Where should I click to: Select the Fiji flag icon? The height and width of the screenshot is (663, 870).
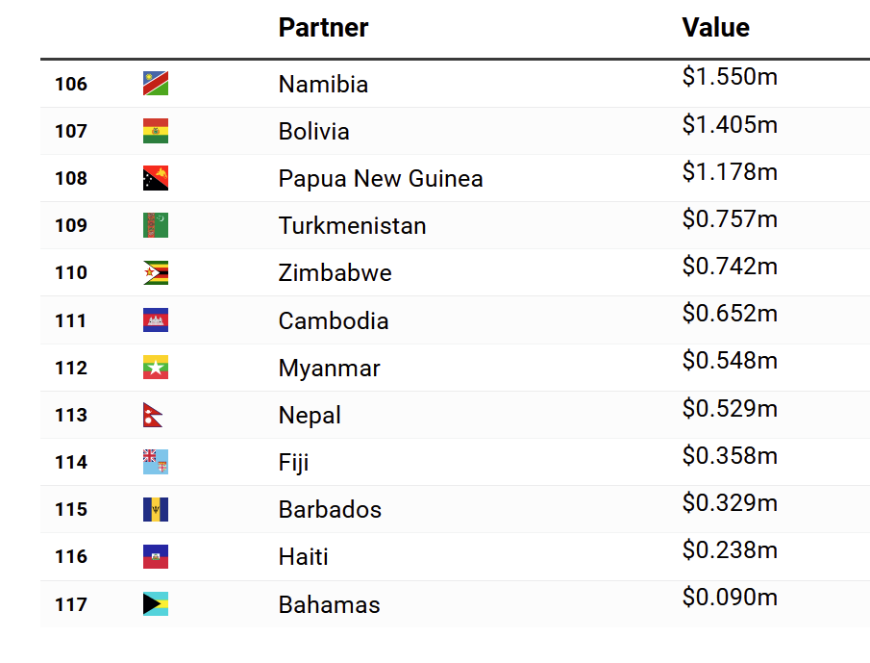coord(156,462)
